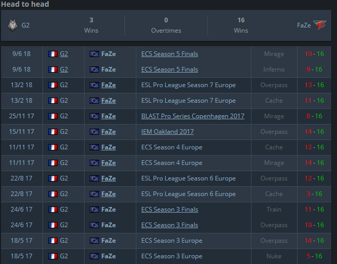Open FaZe link in 13/2 18 Overpass row
Viewport: 337px width, 264px height.
108,85
